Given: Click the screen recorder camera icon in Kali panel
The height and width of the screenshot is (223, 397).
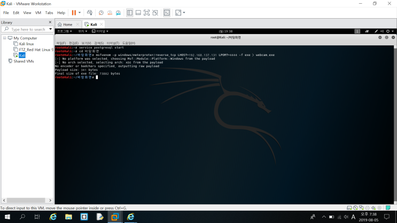Looking at the screenshot, I should click(x=367, y=31).
